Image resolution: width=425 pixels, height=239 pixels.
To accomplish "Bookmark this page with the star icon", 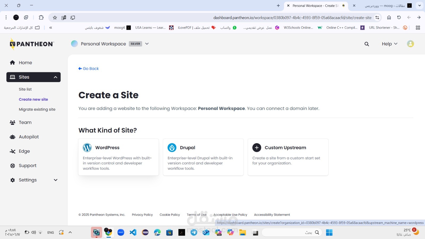I will [55, 18].
